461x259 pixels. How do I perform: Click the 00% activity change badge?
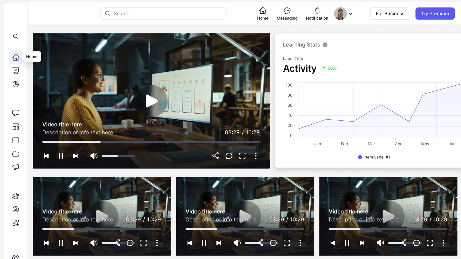pyautogui.click(x=329, y=68)
